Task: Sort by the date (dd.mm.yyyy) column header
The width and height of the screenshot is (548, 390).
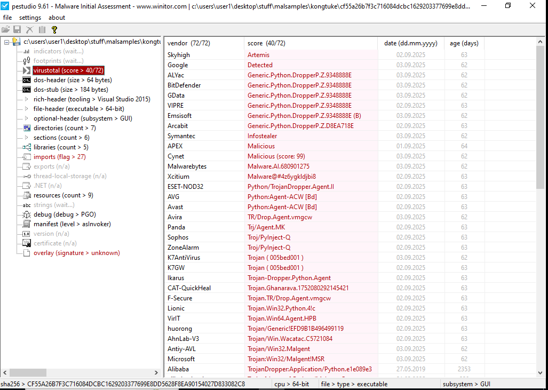Action: pos(411,43)
